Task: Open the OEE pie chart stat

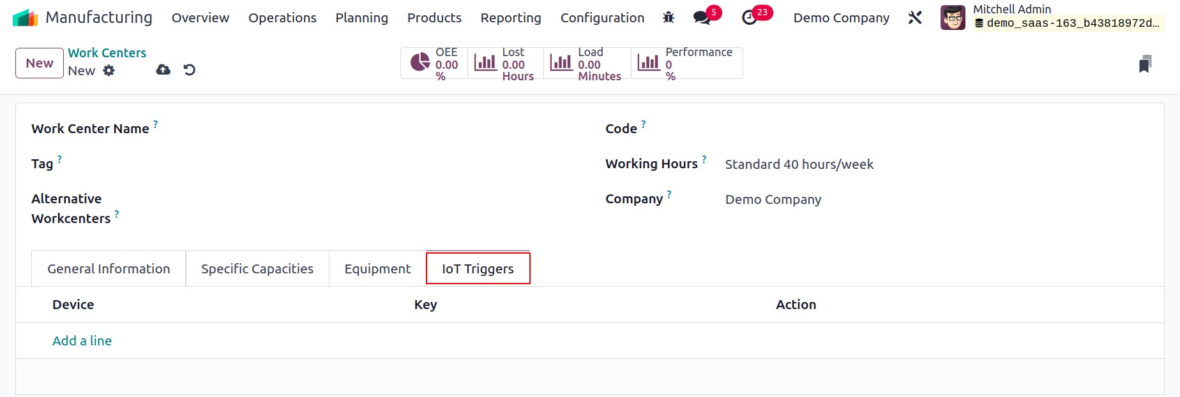Action: [434, 63]
